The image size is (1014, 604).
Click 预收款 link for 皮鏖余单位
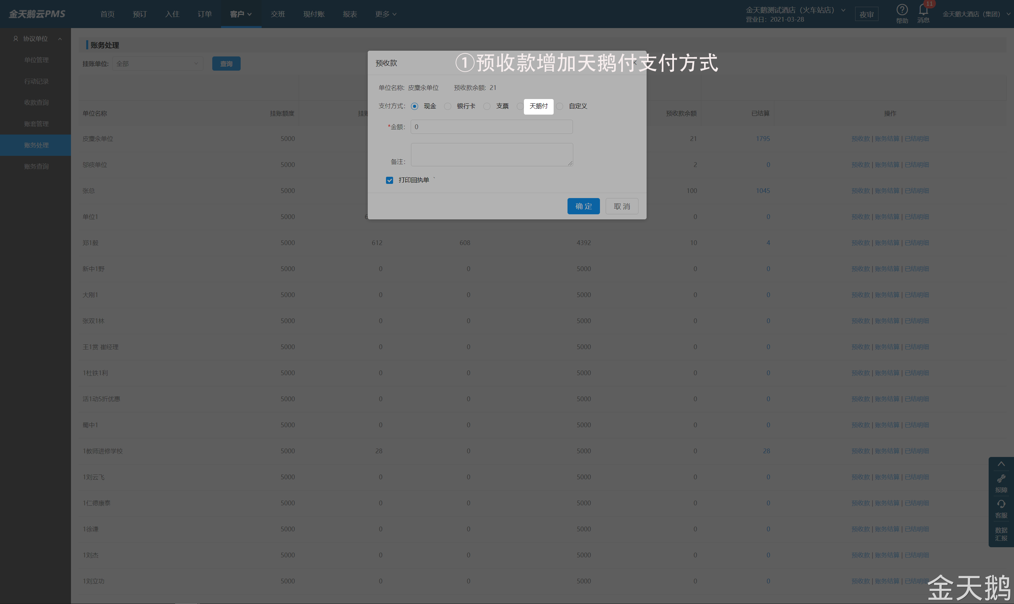861,139
